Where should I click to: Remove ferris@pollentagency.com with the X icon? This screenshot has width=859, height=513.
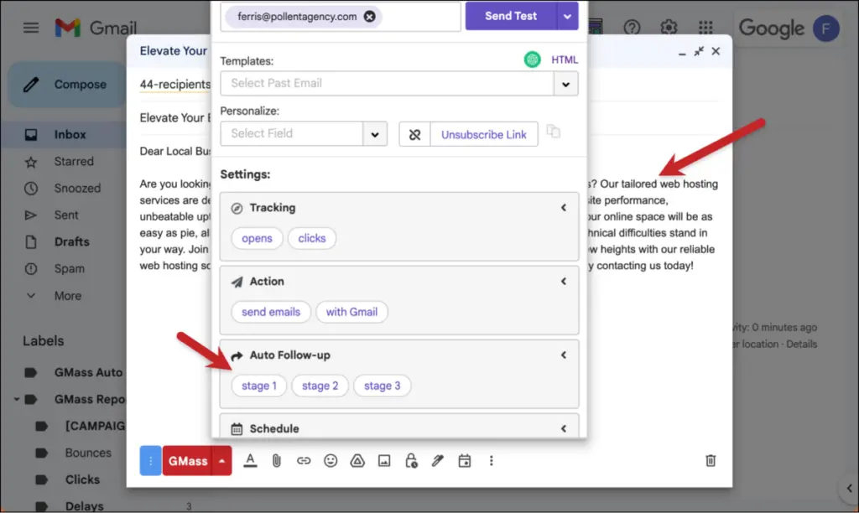(x=370, y=17)
